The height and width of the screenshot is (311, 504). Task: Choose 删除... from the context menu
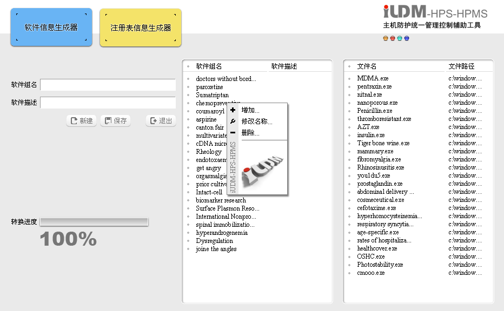(x=250, y=133)
